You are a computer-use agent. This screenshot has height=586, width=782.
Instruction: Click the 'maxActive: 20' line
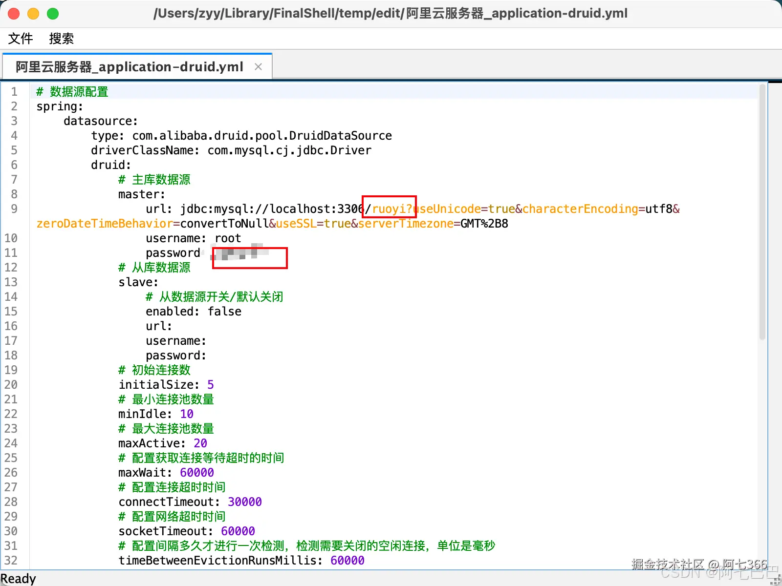(x=163, y=443)
